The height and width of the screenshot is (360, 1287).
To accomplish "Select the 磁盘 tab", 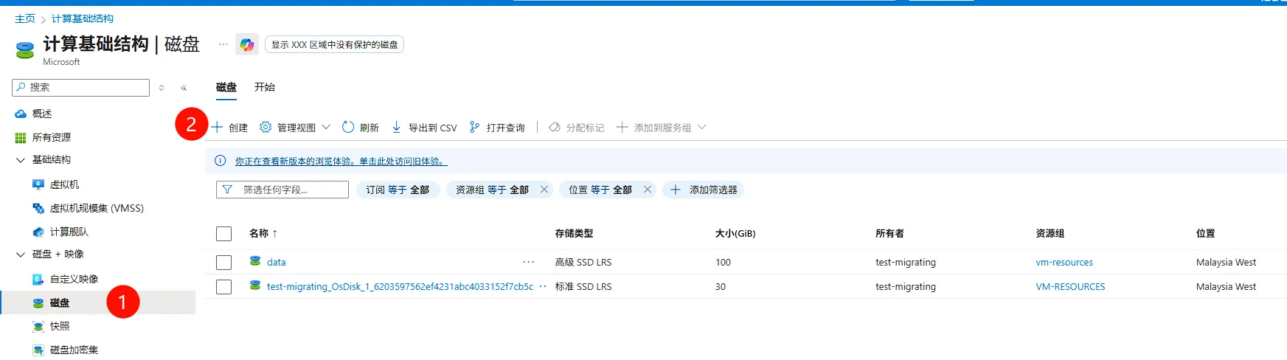I will tap(226, 87).
